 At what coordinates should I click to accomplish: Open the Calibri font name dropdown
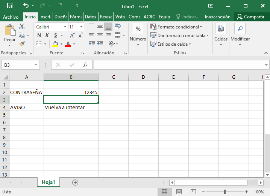[x=65, y=27]
